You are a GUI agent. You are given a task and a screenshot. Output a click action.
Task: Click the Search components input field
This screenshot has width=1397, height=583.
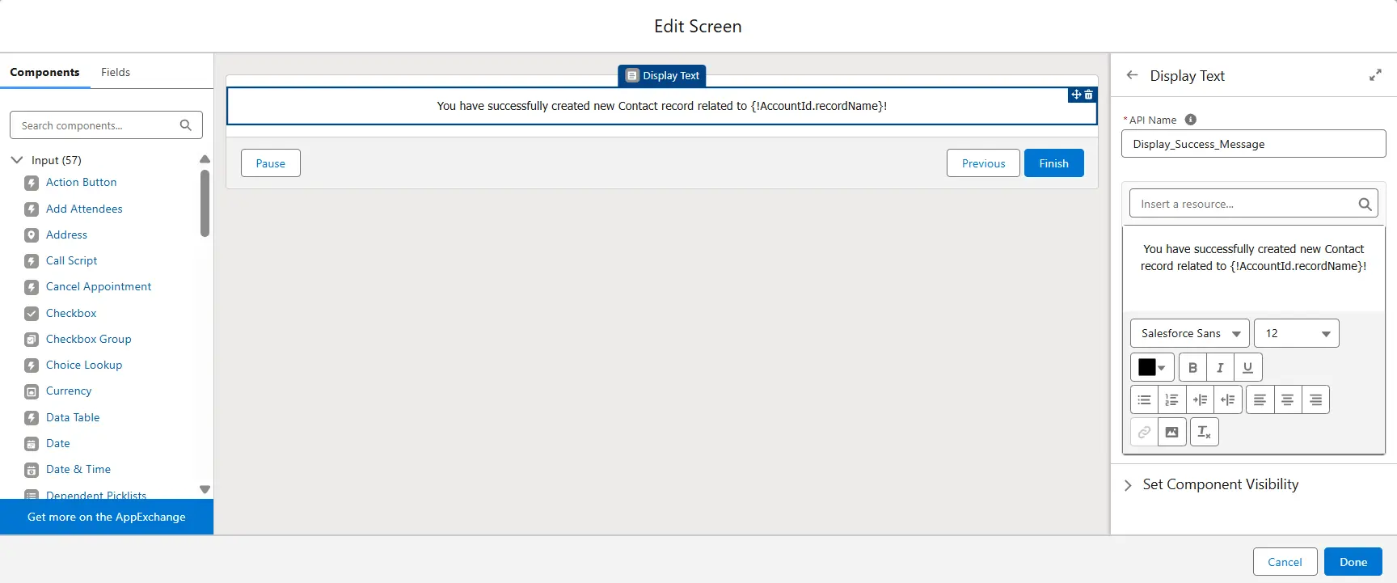[x=97, y=125]
